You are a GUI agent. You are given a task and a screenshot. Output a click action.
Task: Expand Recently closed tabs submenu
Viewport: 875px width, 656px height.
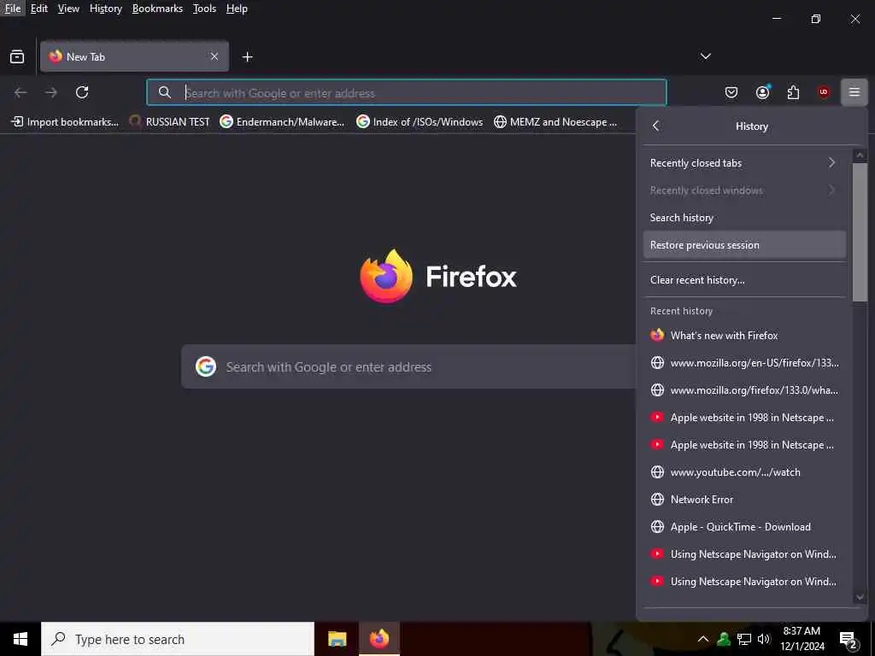(x=744, y=163)
